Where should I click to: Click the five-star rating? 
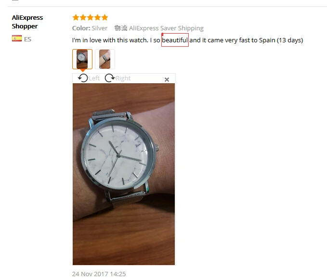pyautogui.click(x=90, y=17)
